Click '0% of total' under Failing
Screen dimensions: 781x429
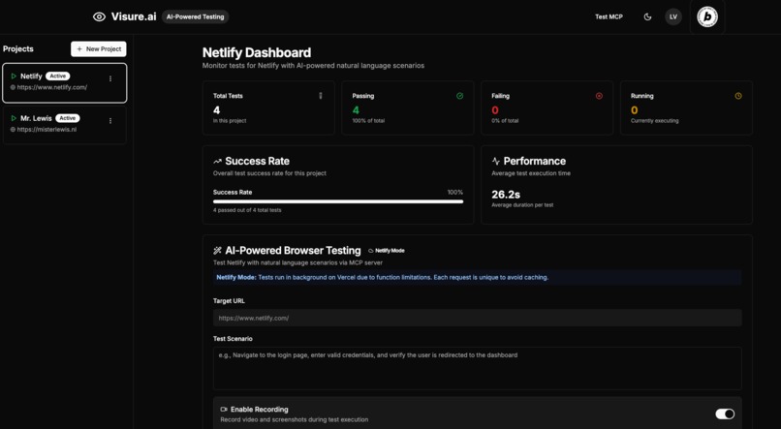506,121
